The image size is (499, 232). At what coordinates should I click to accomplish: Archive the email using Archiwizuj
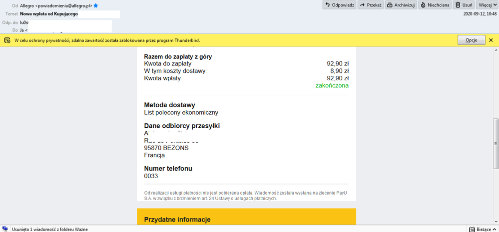click(401, 5)
